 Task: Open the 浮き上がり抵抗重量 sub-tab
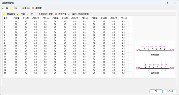79,14
